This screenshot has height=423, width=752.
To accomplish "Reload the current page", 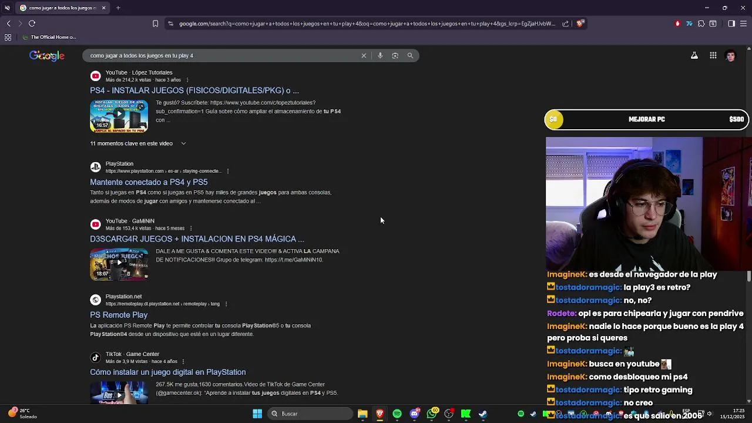I will tap(32, 23).
